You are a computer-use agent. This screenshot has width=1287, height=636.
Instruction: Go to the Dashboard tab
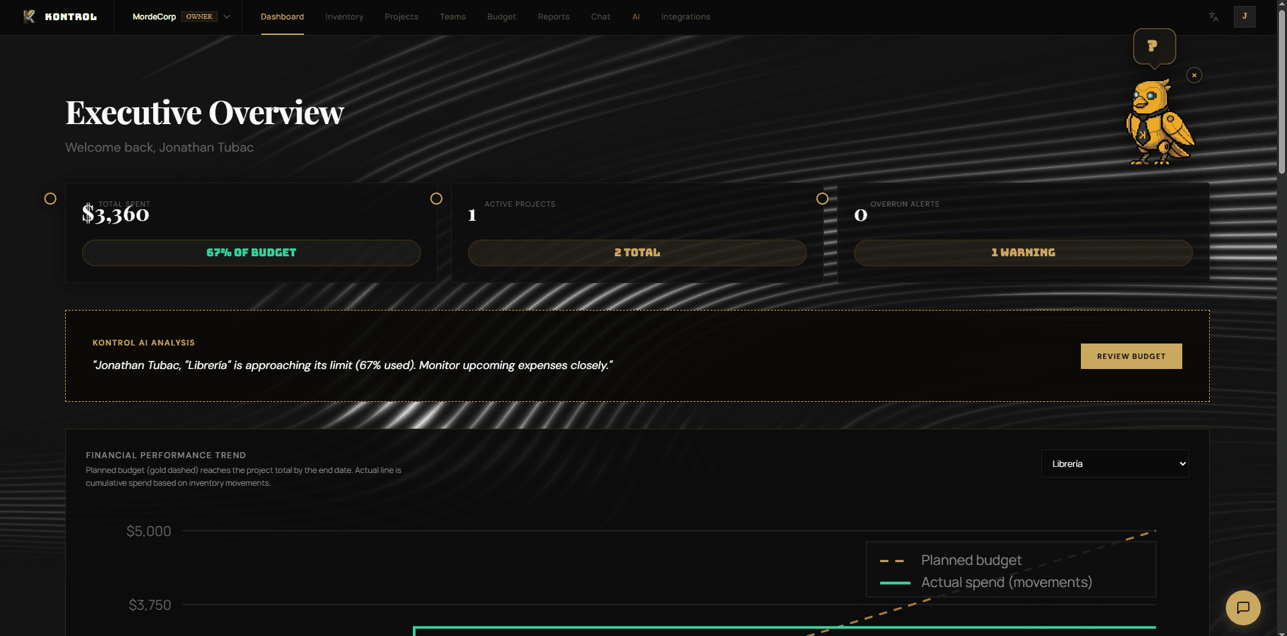coord(282,17)
